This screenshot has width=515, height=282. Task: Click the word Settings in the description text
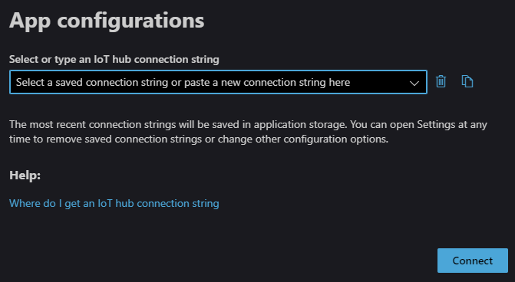[436, 125]
